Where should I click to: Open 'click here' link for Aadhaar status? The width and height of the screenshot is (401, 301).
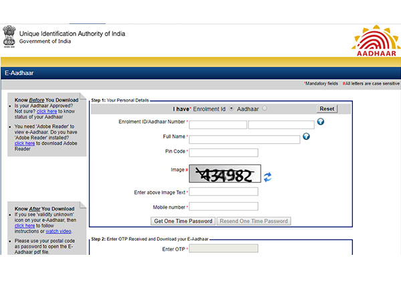[x=47, y=112]
